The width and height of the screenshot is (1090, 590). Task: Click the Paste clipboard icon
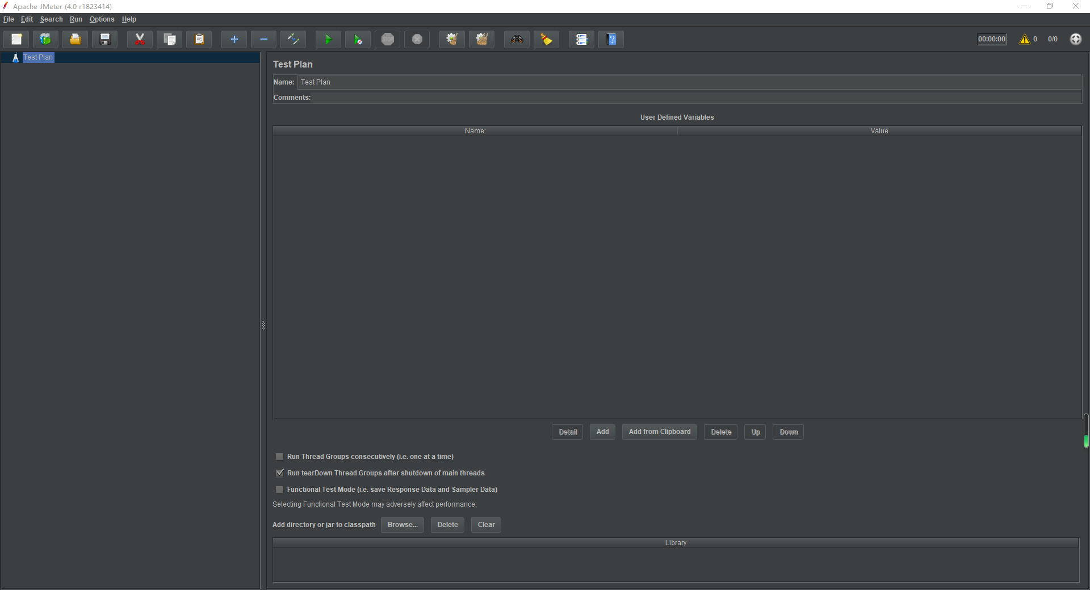(199, 39)
